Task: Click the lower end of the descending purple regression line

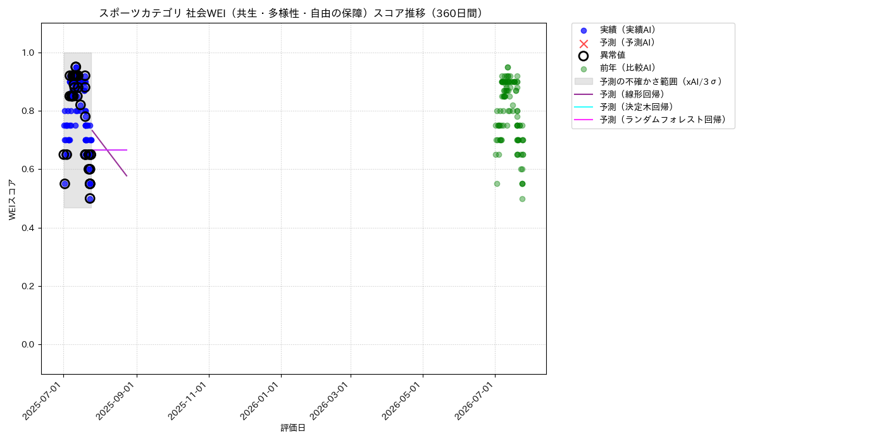Action: click(x=127, y=175)
